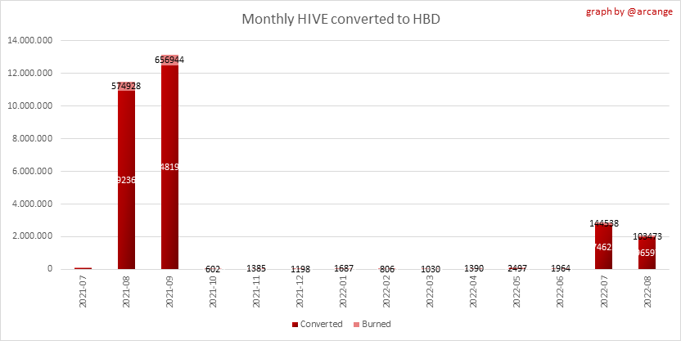681x341 pixels.
Task: Select the dark red Converted legend swatch
Action: coord(295,325)
